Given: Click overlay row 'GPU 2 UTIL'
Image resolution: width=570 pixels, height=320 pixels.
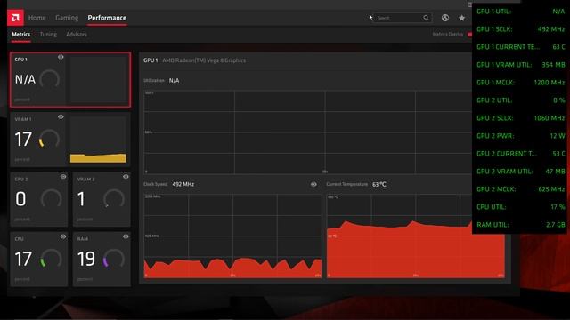Looking at the screenshot, I should (520, 100).
